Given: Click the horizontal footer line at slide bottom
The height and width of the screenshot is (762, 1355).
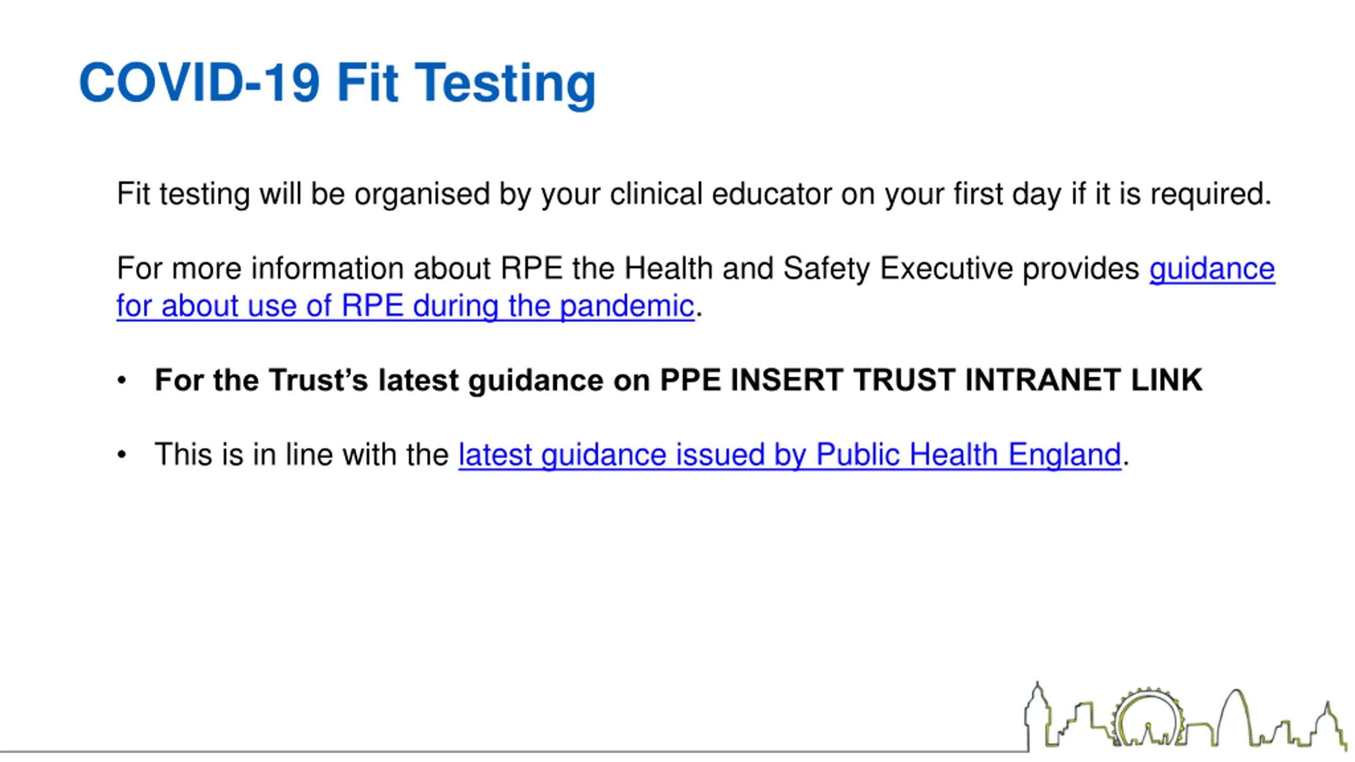Looking at the screenshot, I should (513, 751).
